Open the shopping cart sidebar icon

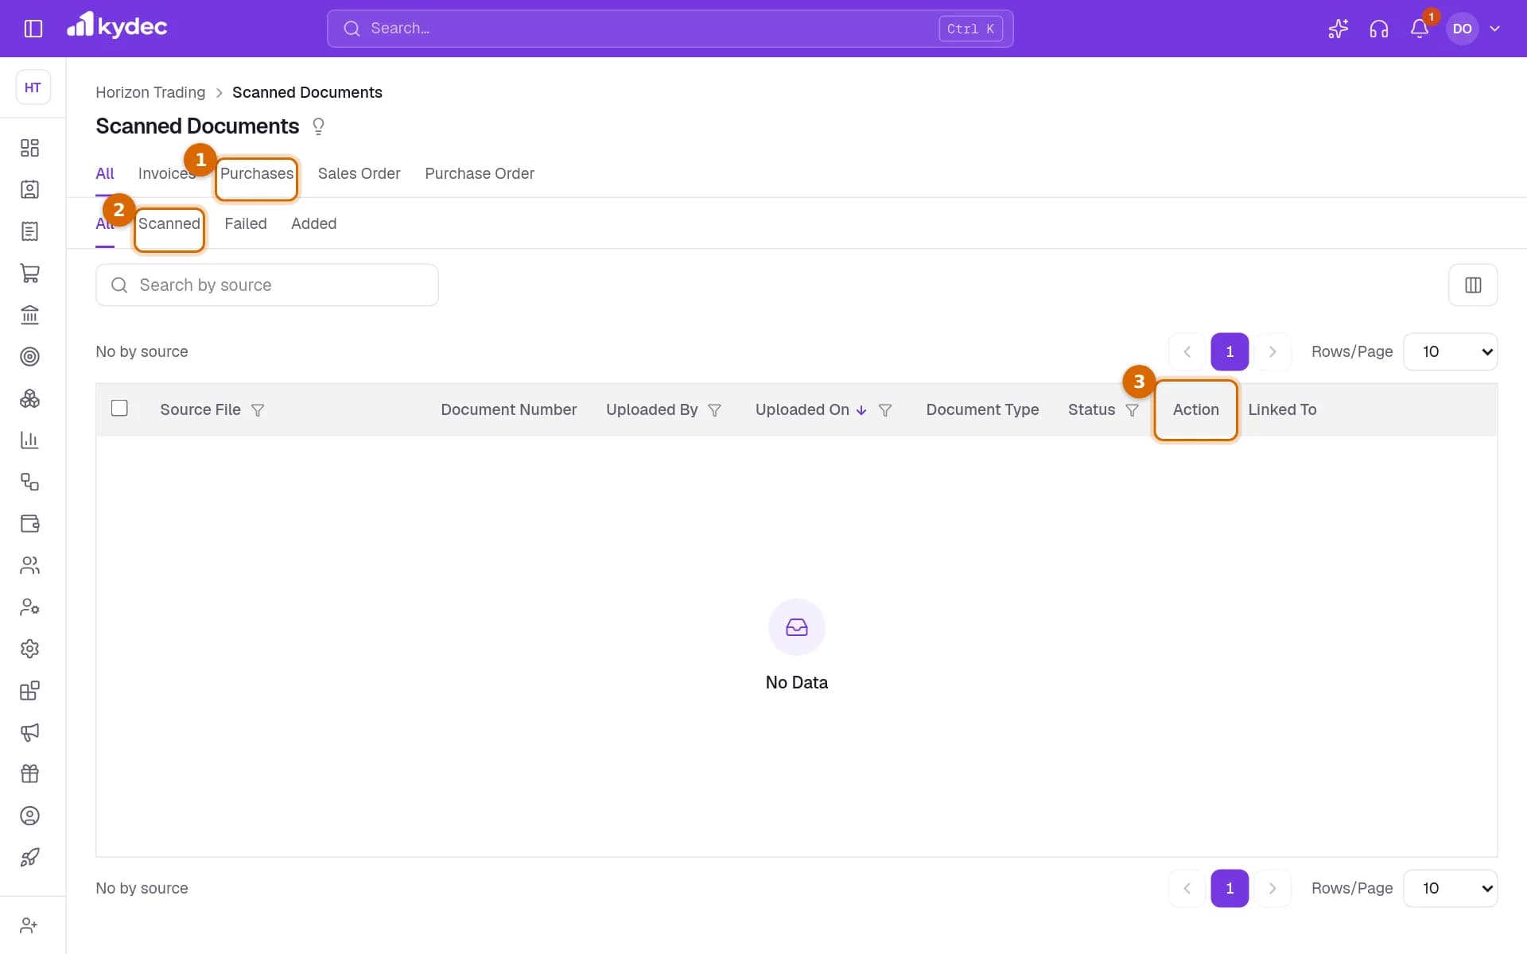pos(29,273)
